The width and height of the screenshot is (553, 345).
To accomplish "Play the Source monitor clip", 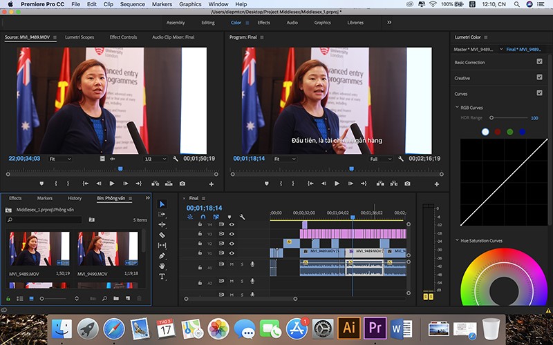I will (x=112, y=184).
